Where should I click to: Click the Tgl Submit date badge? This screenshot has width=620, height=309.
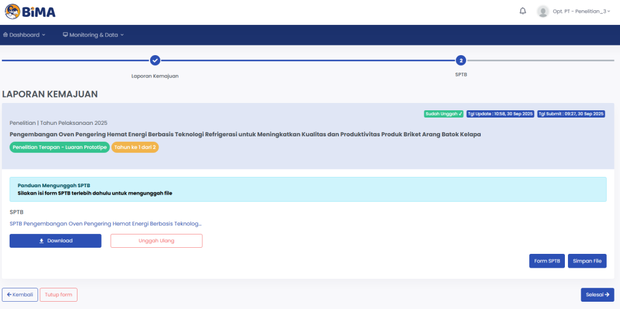(571, 114)
